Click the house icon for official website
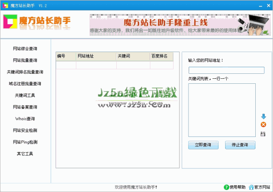 251,187
